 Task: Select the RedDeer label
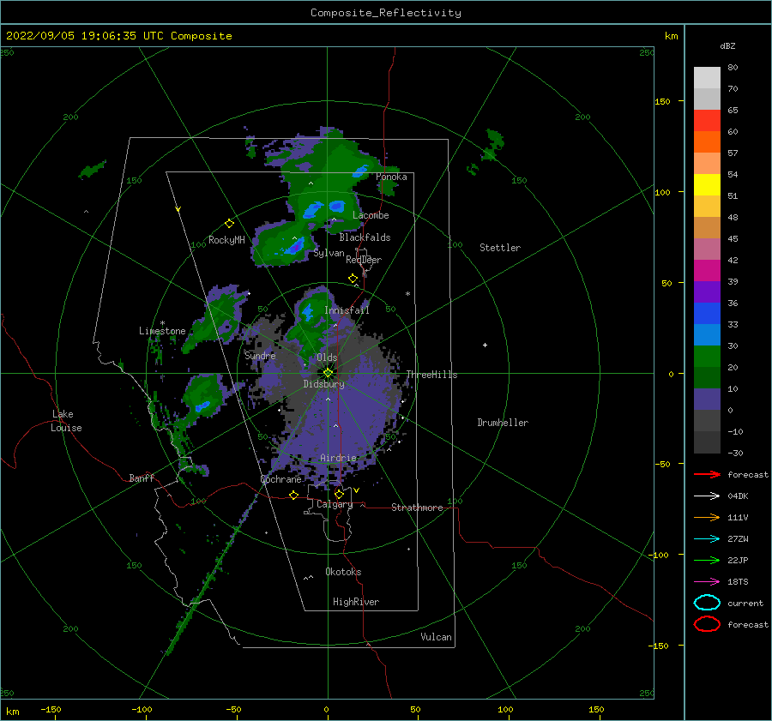click(364, 260)
